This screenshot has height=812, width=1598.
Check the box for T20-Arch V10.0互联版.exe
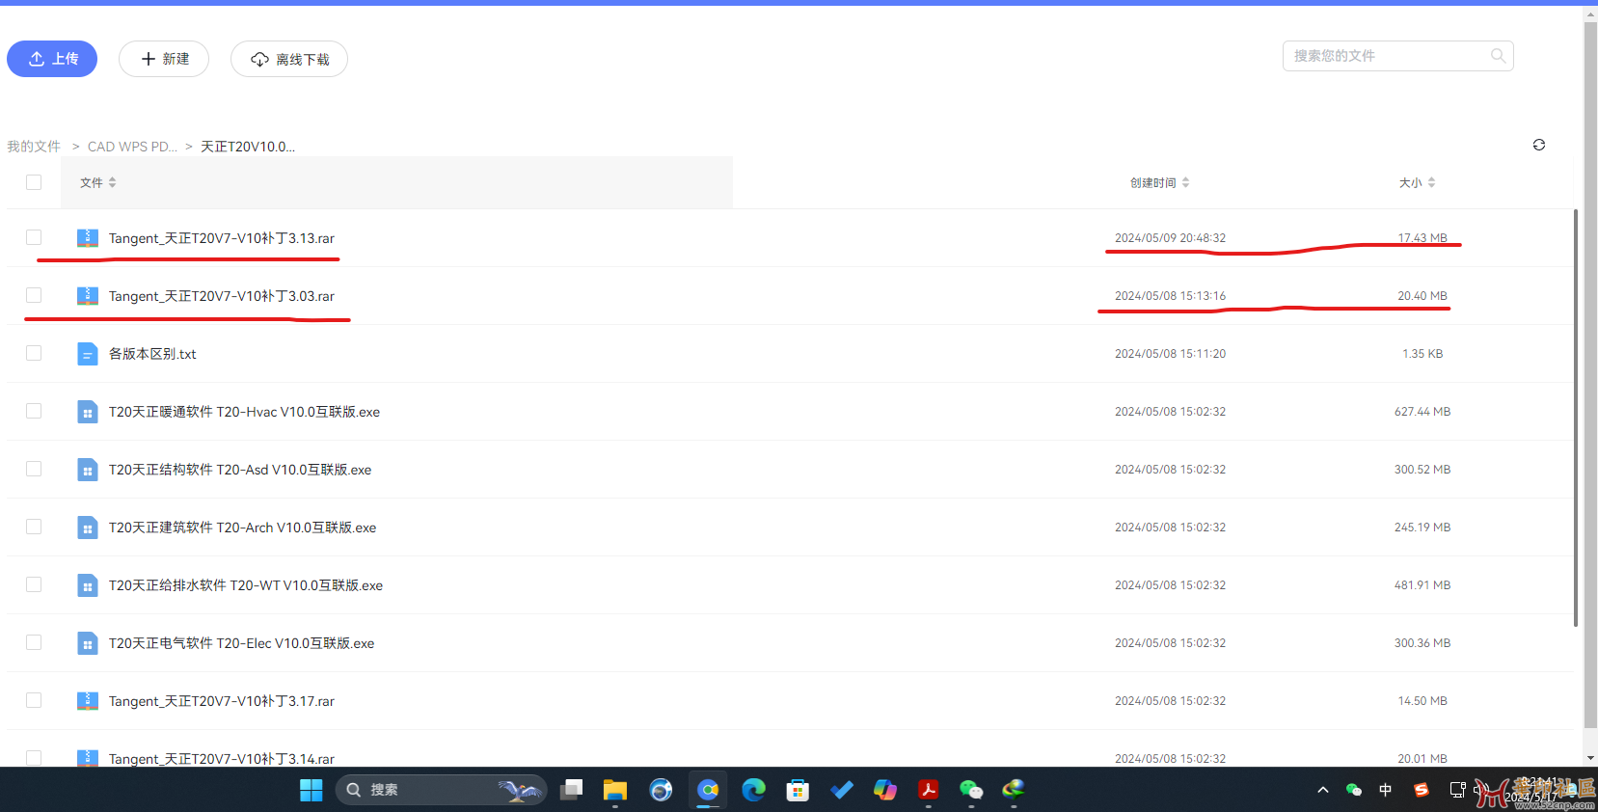pos(34,527)
